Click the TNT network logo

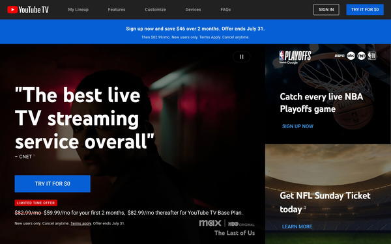tap(361, 56)
